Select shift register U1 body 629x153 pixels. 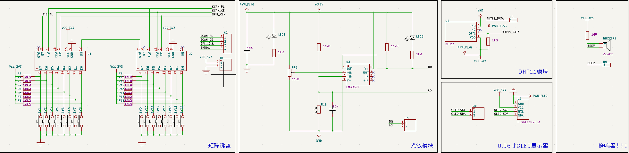60,61
